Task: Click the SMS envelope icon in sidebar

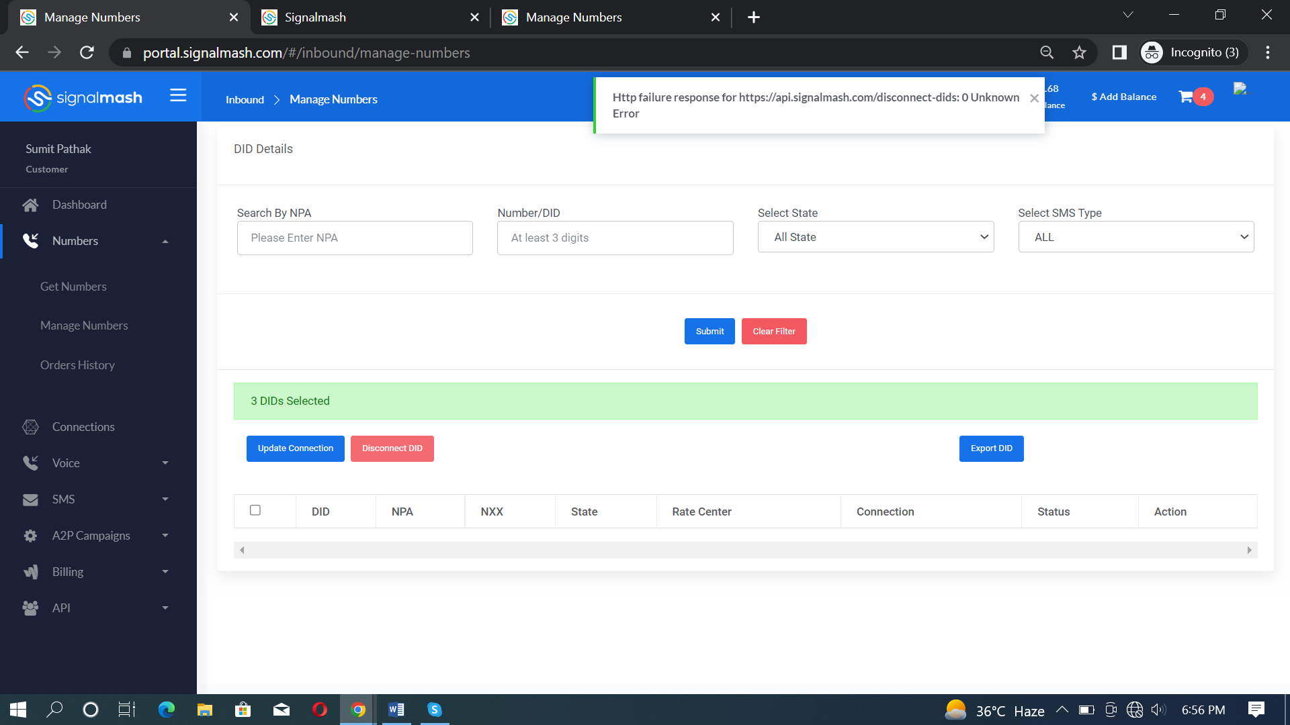Action: coord(30,499)
